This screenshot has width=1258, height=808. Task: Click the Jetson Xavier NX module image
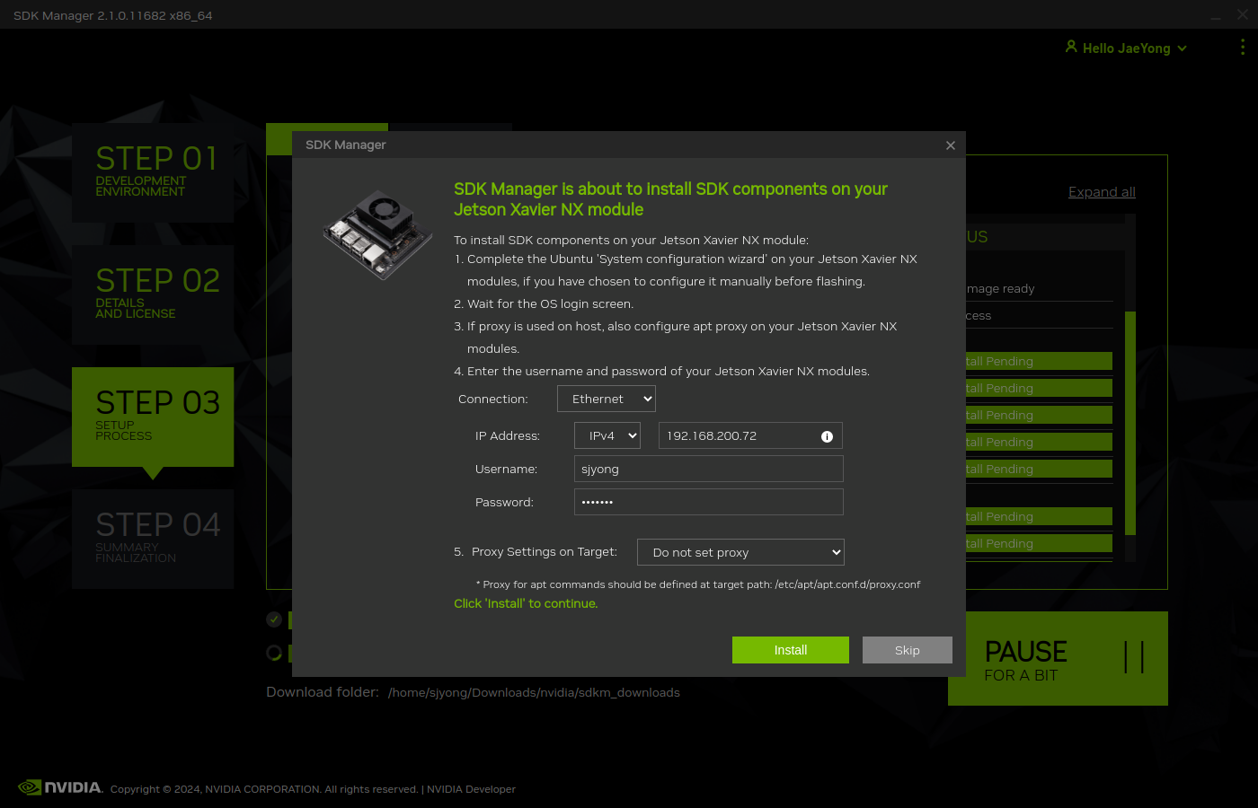[377, 234]
